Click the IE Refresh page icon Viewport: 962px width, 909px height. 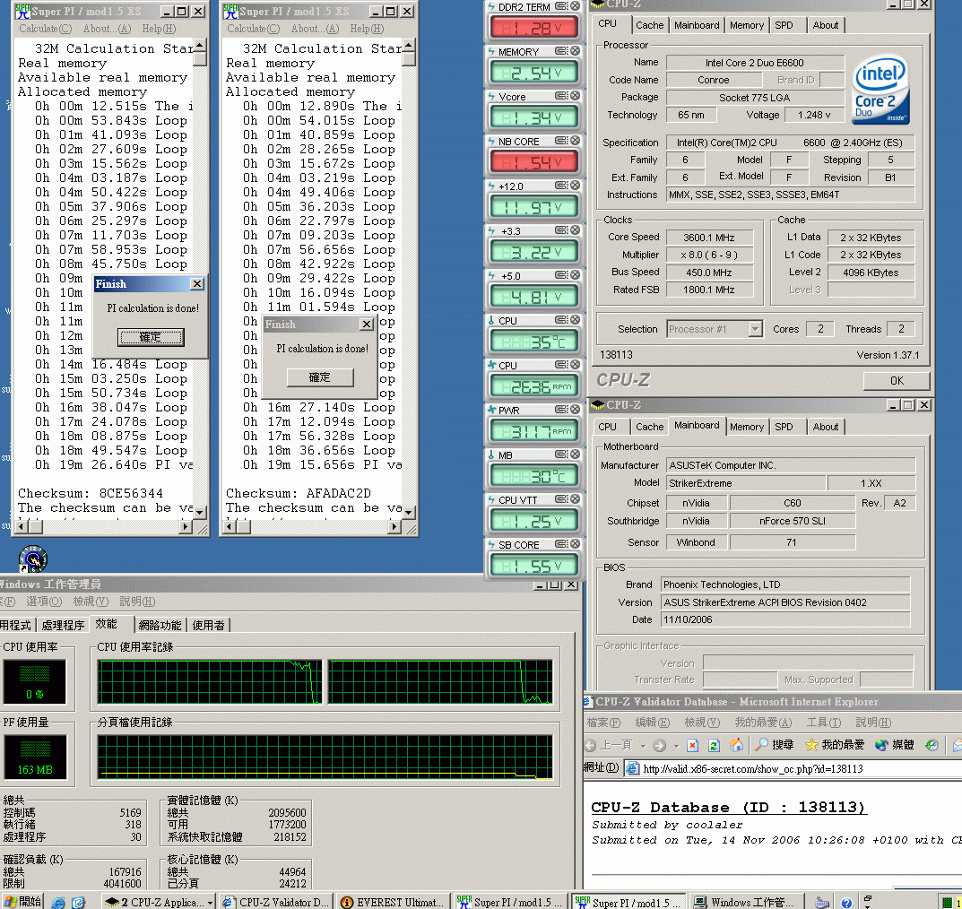[x=714, y=745]
